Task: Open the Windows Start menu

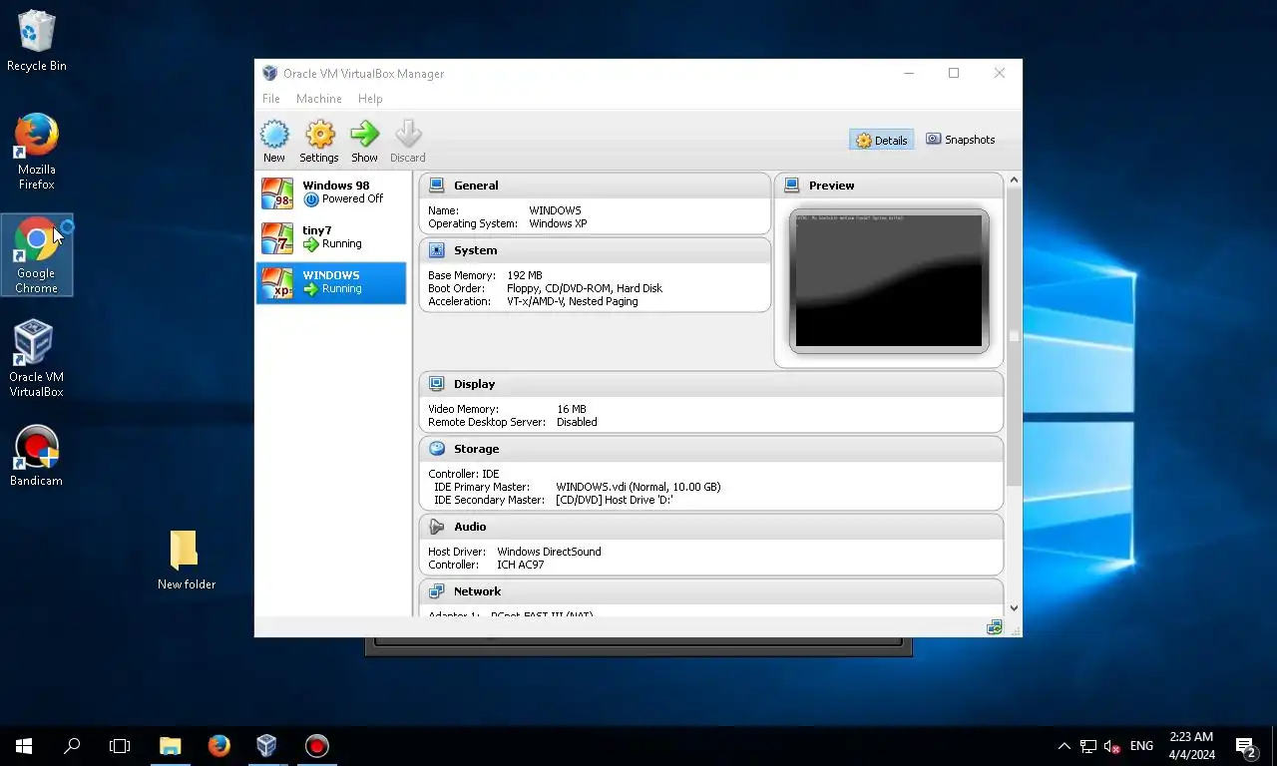Action: [x=24, y=745]
